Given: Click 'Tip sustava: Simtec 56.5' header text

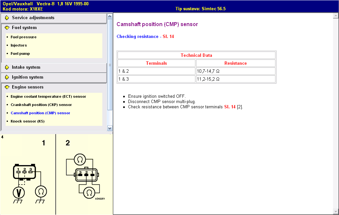Looking at the screenshot, I should [x=200, y=9].
